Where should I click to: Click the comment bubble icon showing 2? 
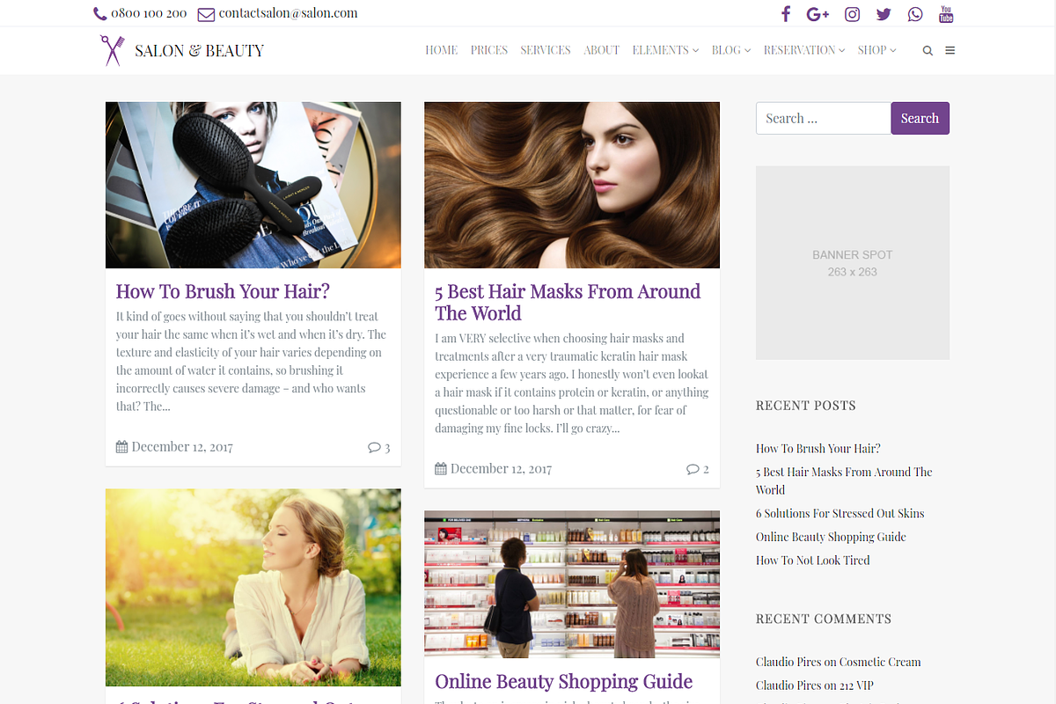point(693,469)
